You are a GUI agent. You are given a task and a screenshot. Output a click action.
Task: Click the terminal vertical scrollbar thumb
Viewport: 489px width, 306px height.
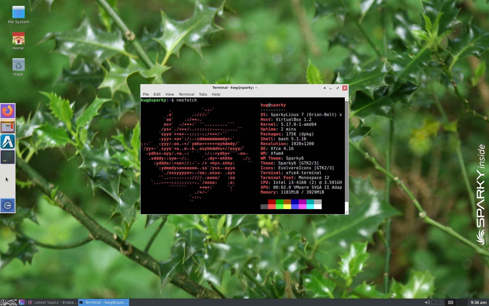click(x=347, y=151)
